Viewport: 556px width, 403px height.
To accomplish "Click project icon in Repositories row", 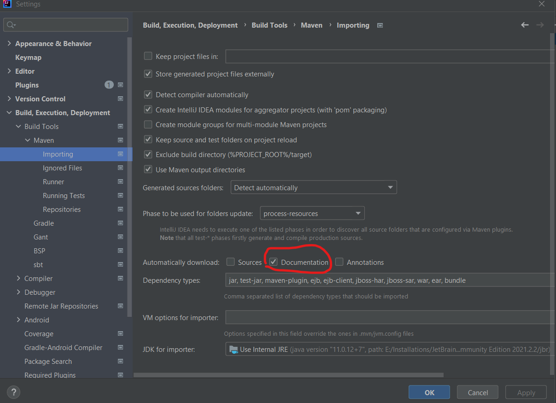I will pyautogui.click(x=121, y=209).
